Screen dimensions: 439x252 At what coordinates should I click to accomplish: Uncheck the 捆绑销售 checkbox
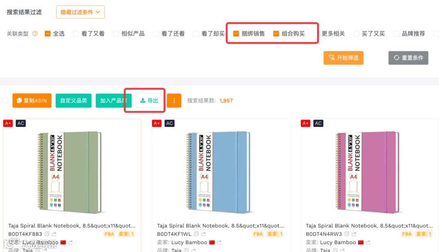pos(236,34)
